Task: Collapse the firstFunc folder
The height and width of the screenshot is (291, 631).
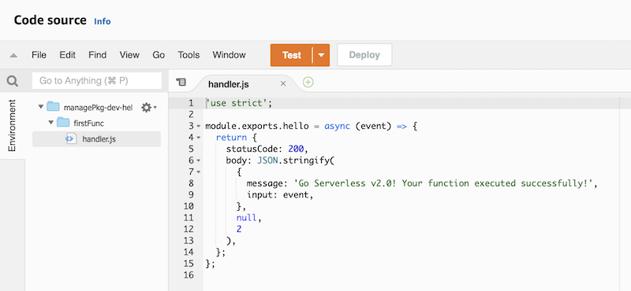Action: 50,123
